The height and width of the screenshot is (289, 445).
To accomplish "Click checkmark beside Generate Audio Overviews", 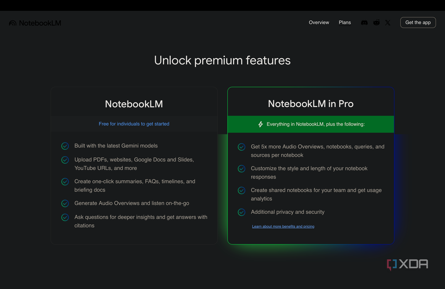I will (65, 203).
